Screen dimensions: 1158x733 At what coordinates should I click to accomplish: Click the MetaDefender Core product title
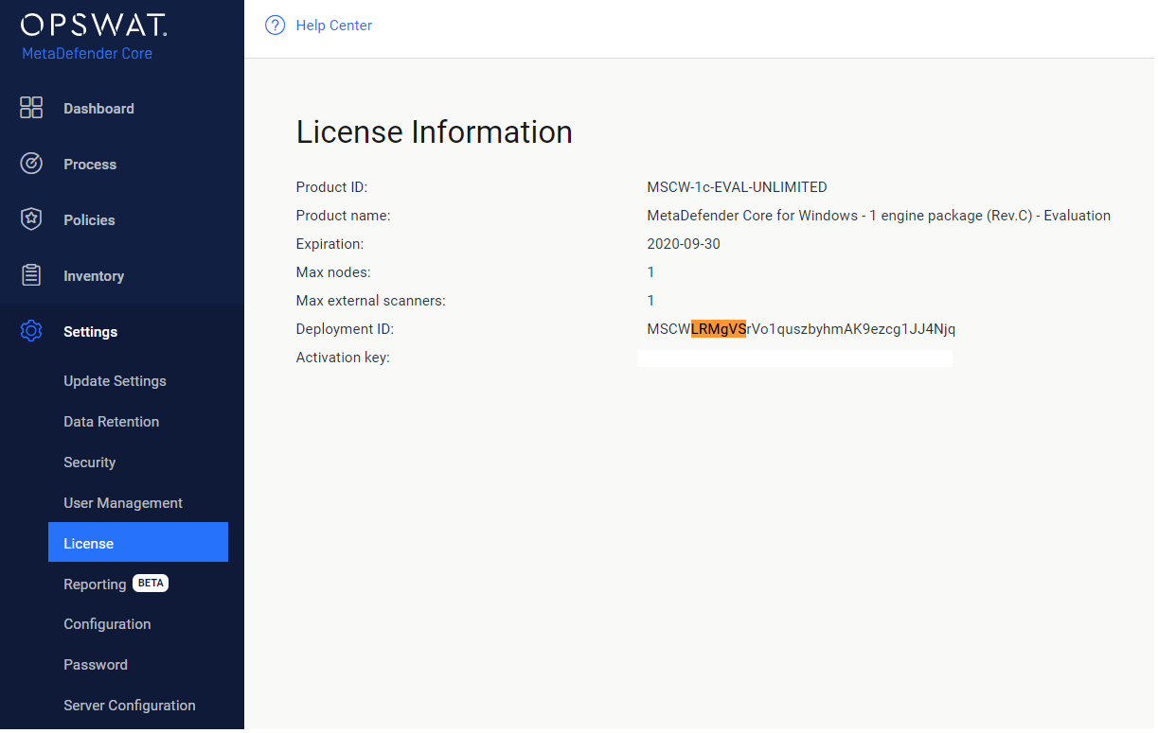[87, 53]
